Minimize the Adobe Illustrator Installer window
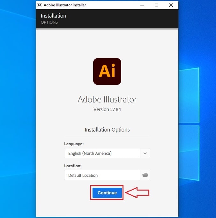Viewport: 216px width, 218px height. tap(142, 5)
